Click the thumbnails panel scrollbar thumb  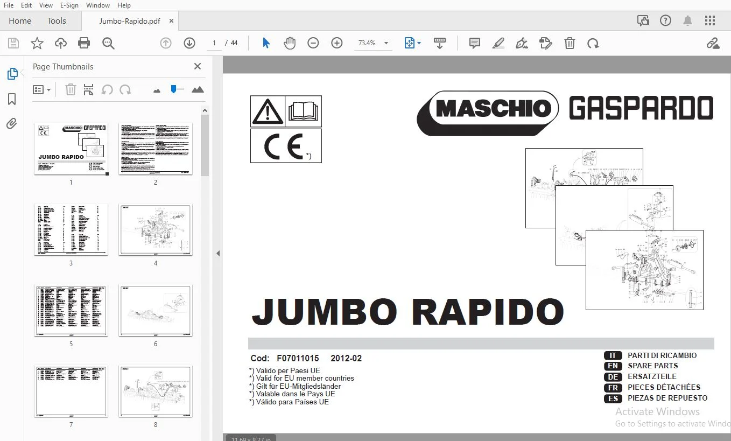coord(205,145)
